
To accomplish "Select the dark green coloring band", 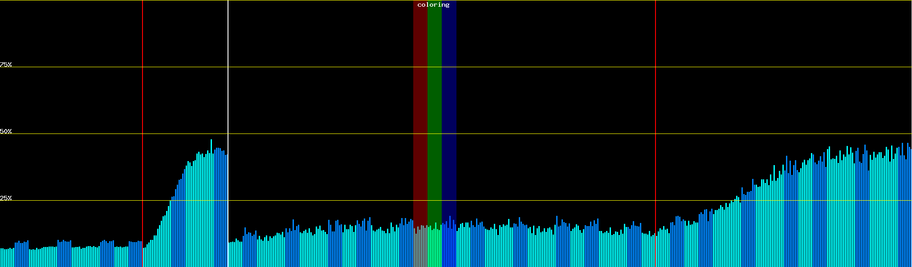I will (x=434, y=111).
